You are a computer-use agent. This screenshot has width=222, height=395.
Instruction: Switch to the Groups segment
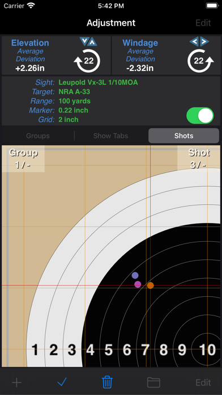[38, 136]
